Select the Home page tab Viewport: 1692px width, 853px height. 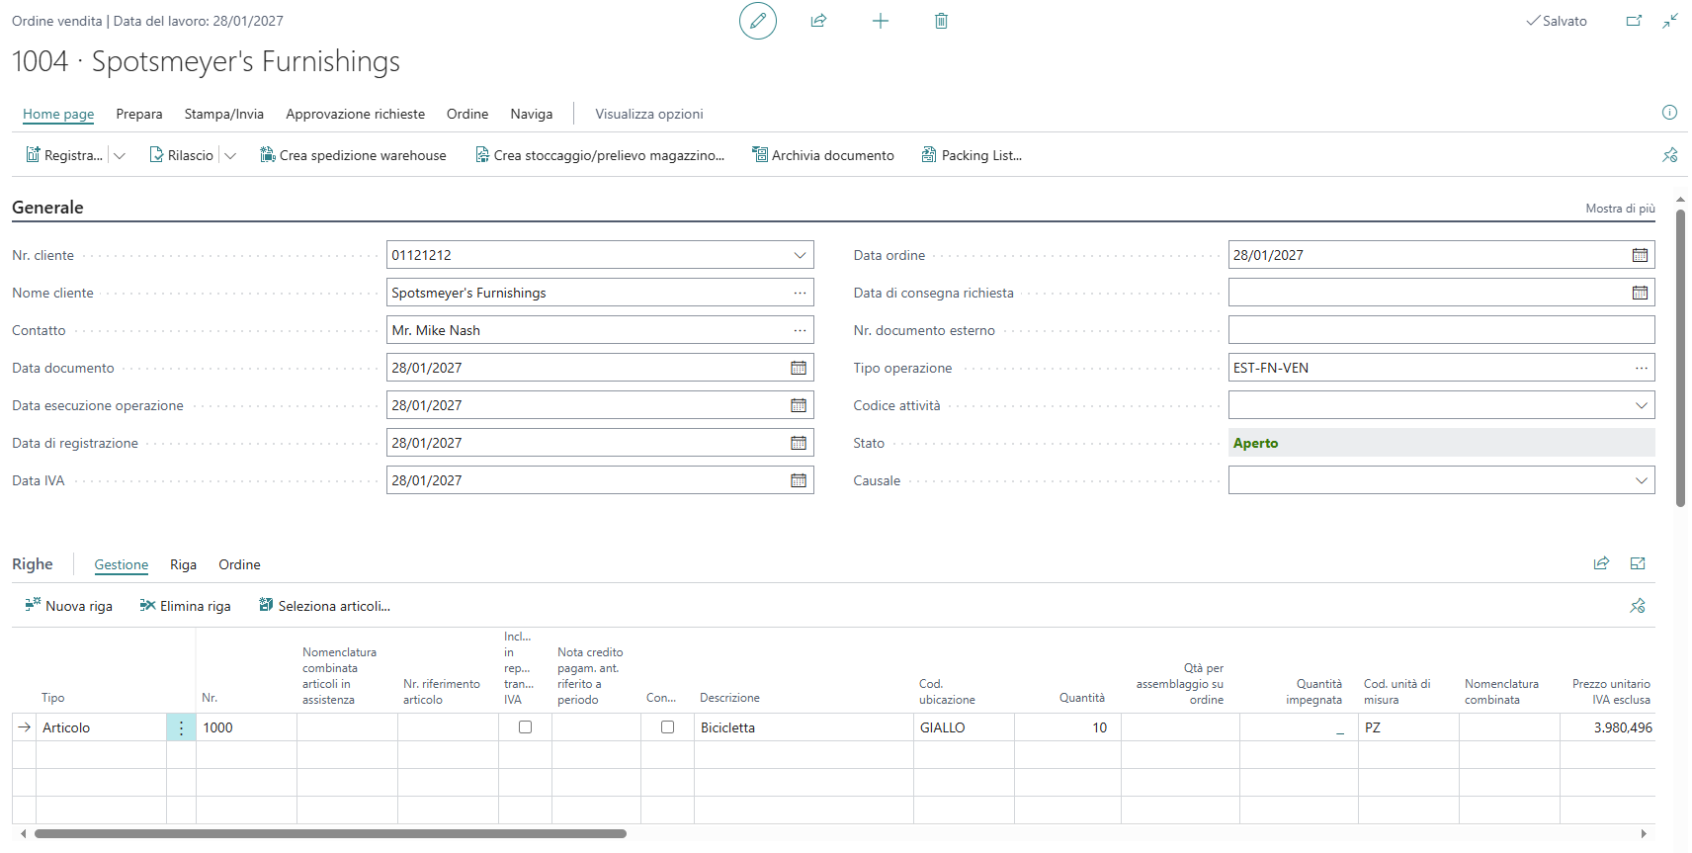58,114
